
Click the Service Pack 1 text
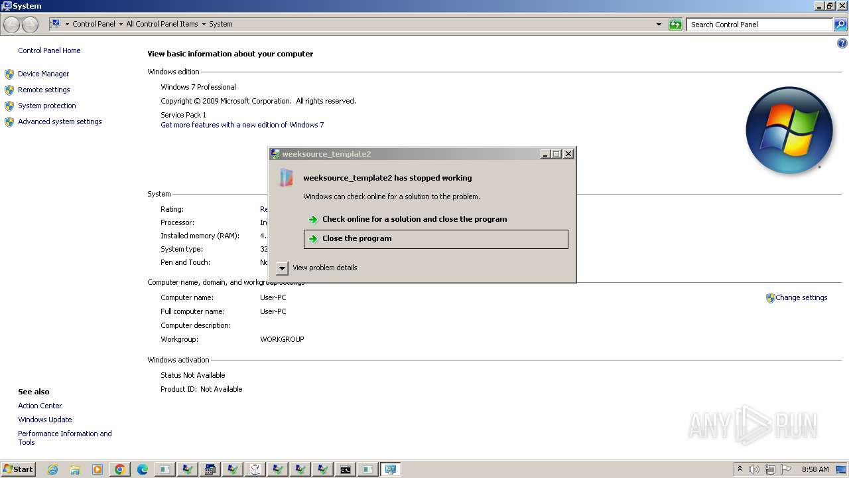pos(183,115)
